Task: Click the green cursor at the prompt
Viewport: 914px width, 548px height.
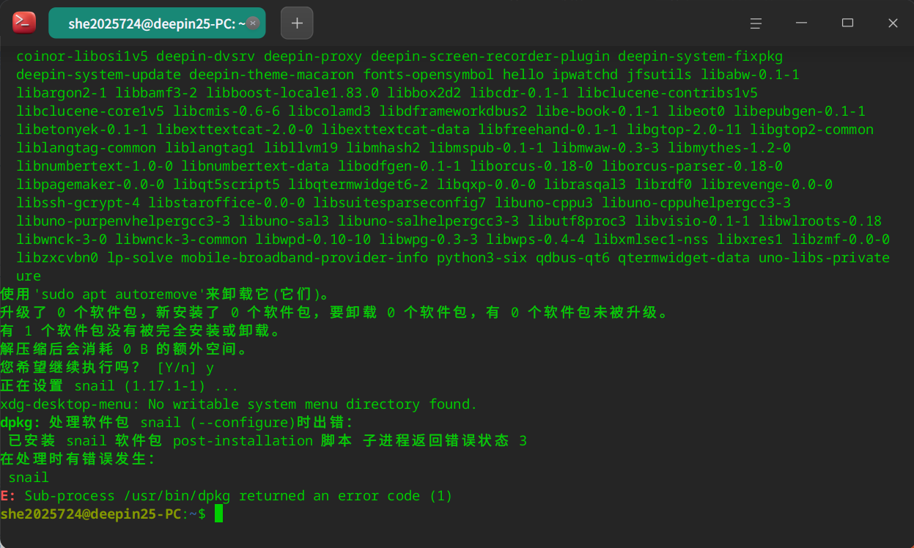Action: [x=218, y=514]
